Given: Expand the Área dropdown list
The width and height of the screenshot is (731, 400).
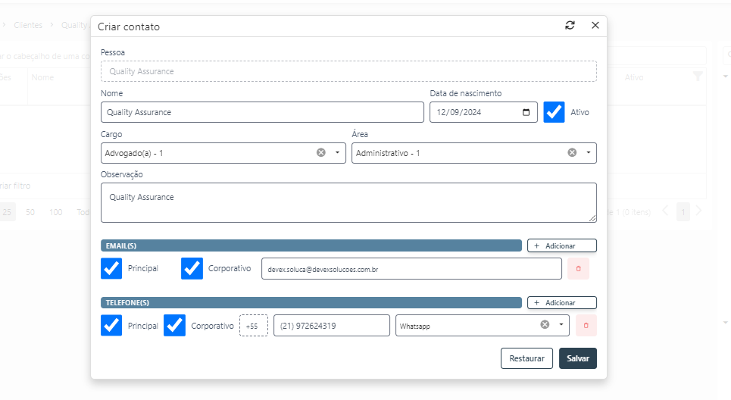Looking at the screenshot, I should point(588,153).
